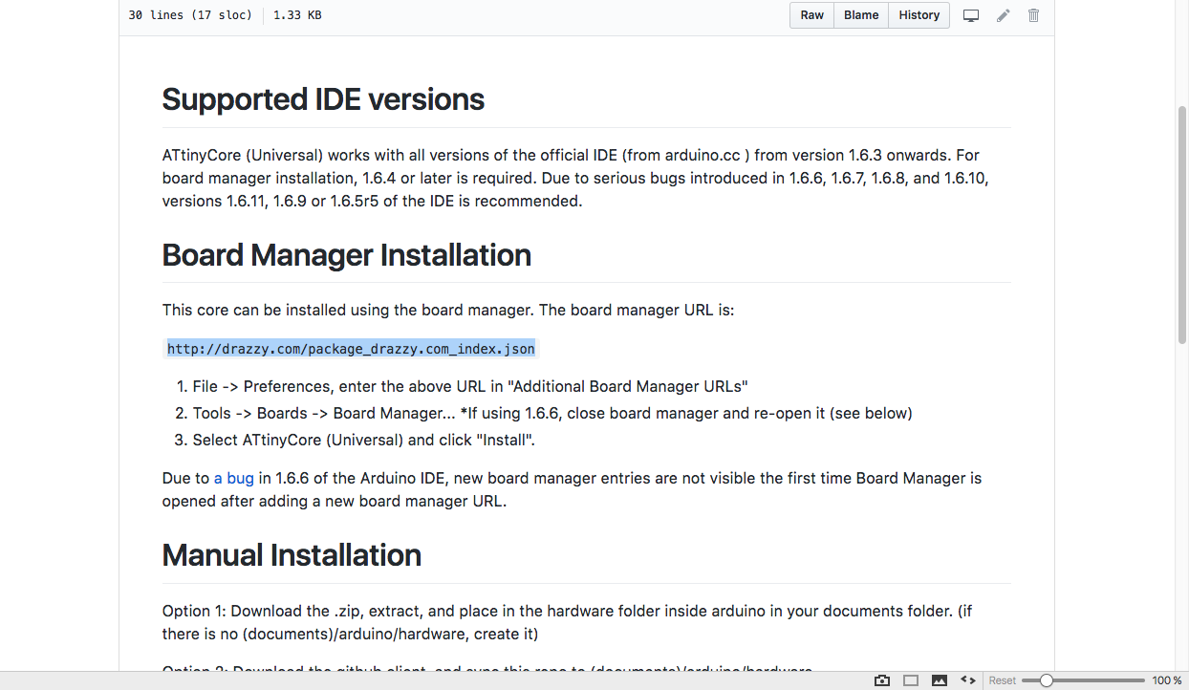Click the '30 lines (17 sloc)' info

click(190, 15)
